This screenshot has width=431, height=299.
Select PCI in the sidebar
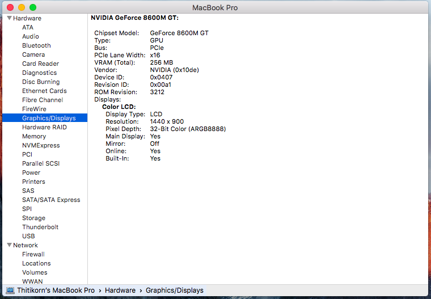tap(27, 154)
